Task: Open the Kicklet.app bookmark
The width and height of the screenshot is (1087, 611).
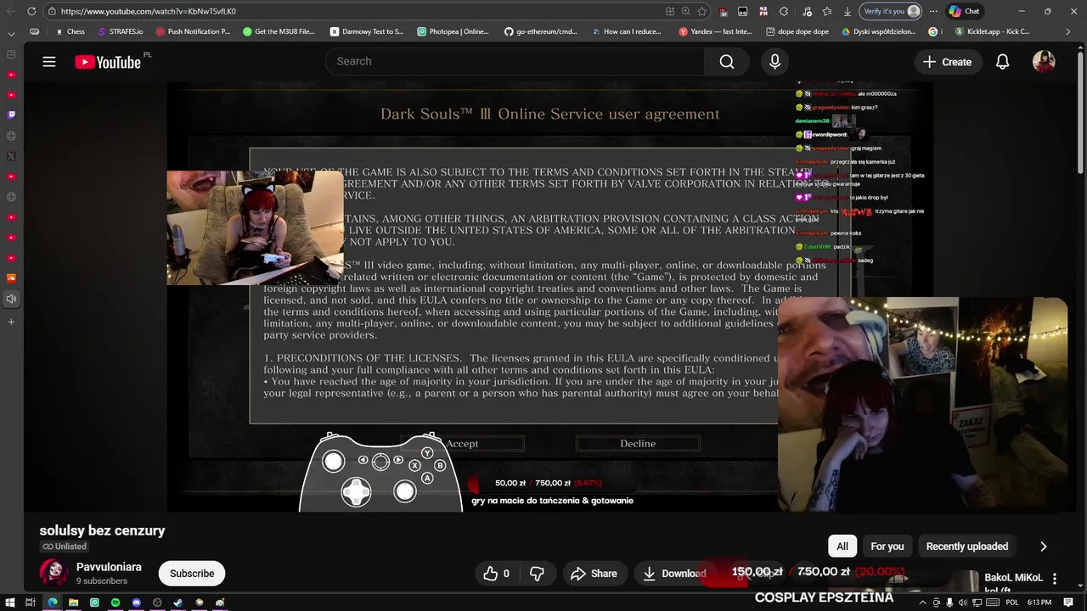Action: coord(993,31)
